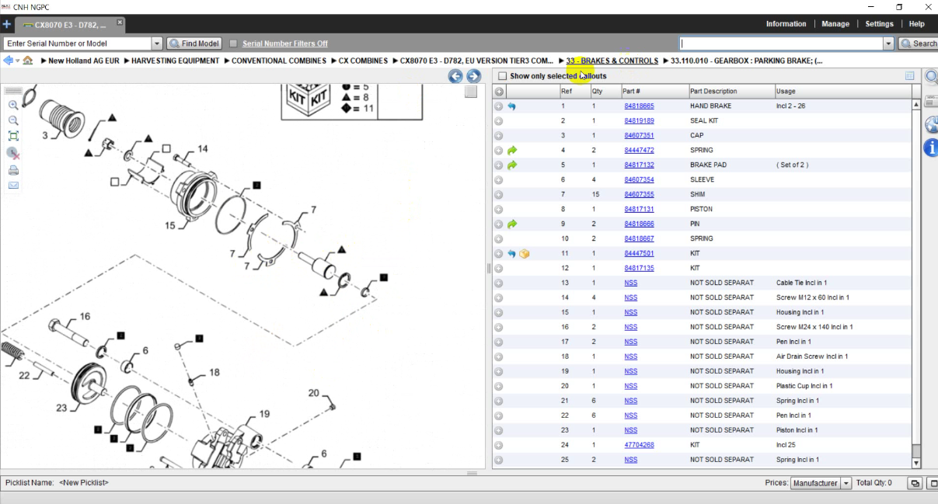The image size is (938, 504).
Task: Click the round add icon on the CAP row
Action: [x=499, y=136]
